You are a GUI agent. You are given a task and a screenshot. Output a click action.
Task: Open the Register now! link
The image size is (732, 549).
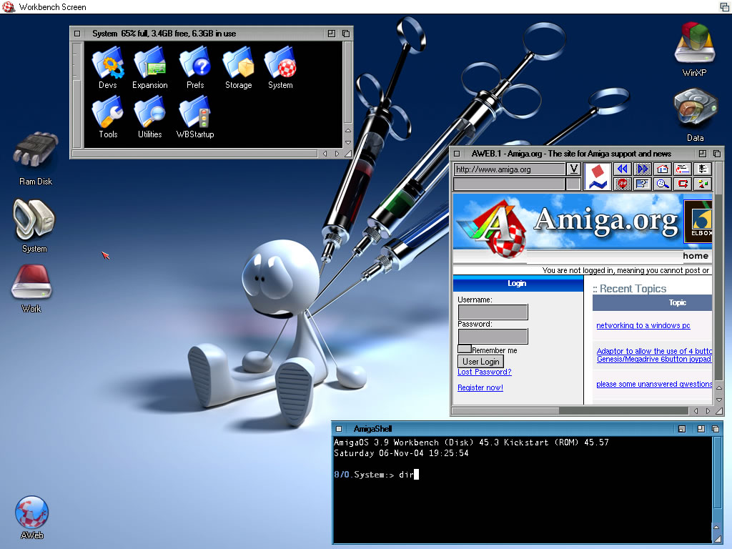point(480,387)
